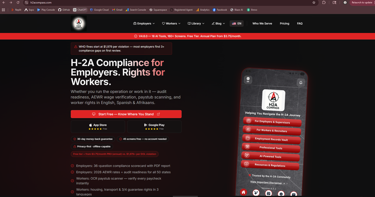This screenshot has width=375, height=197.
Task: Tap the calendar icon in phone bottom bar
Action: (268, 194)
